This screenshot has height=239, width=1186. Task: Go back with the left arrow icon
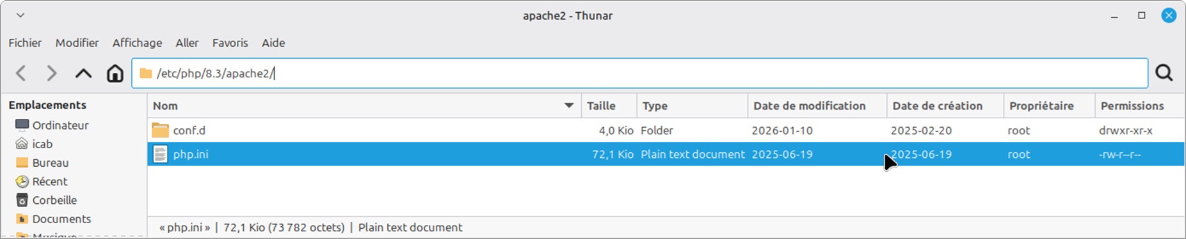pos(21,73)
